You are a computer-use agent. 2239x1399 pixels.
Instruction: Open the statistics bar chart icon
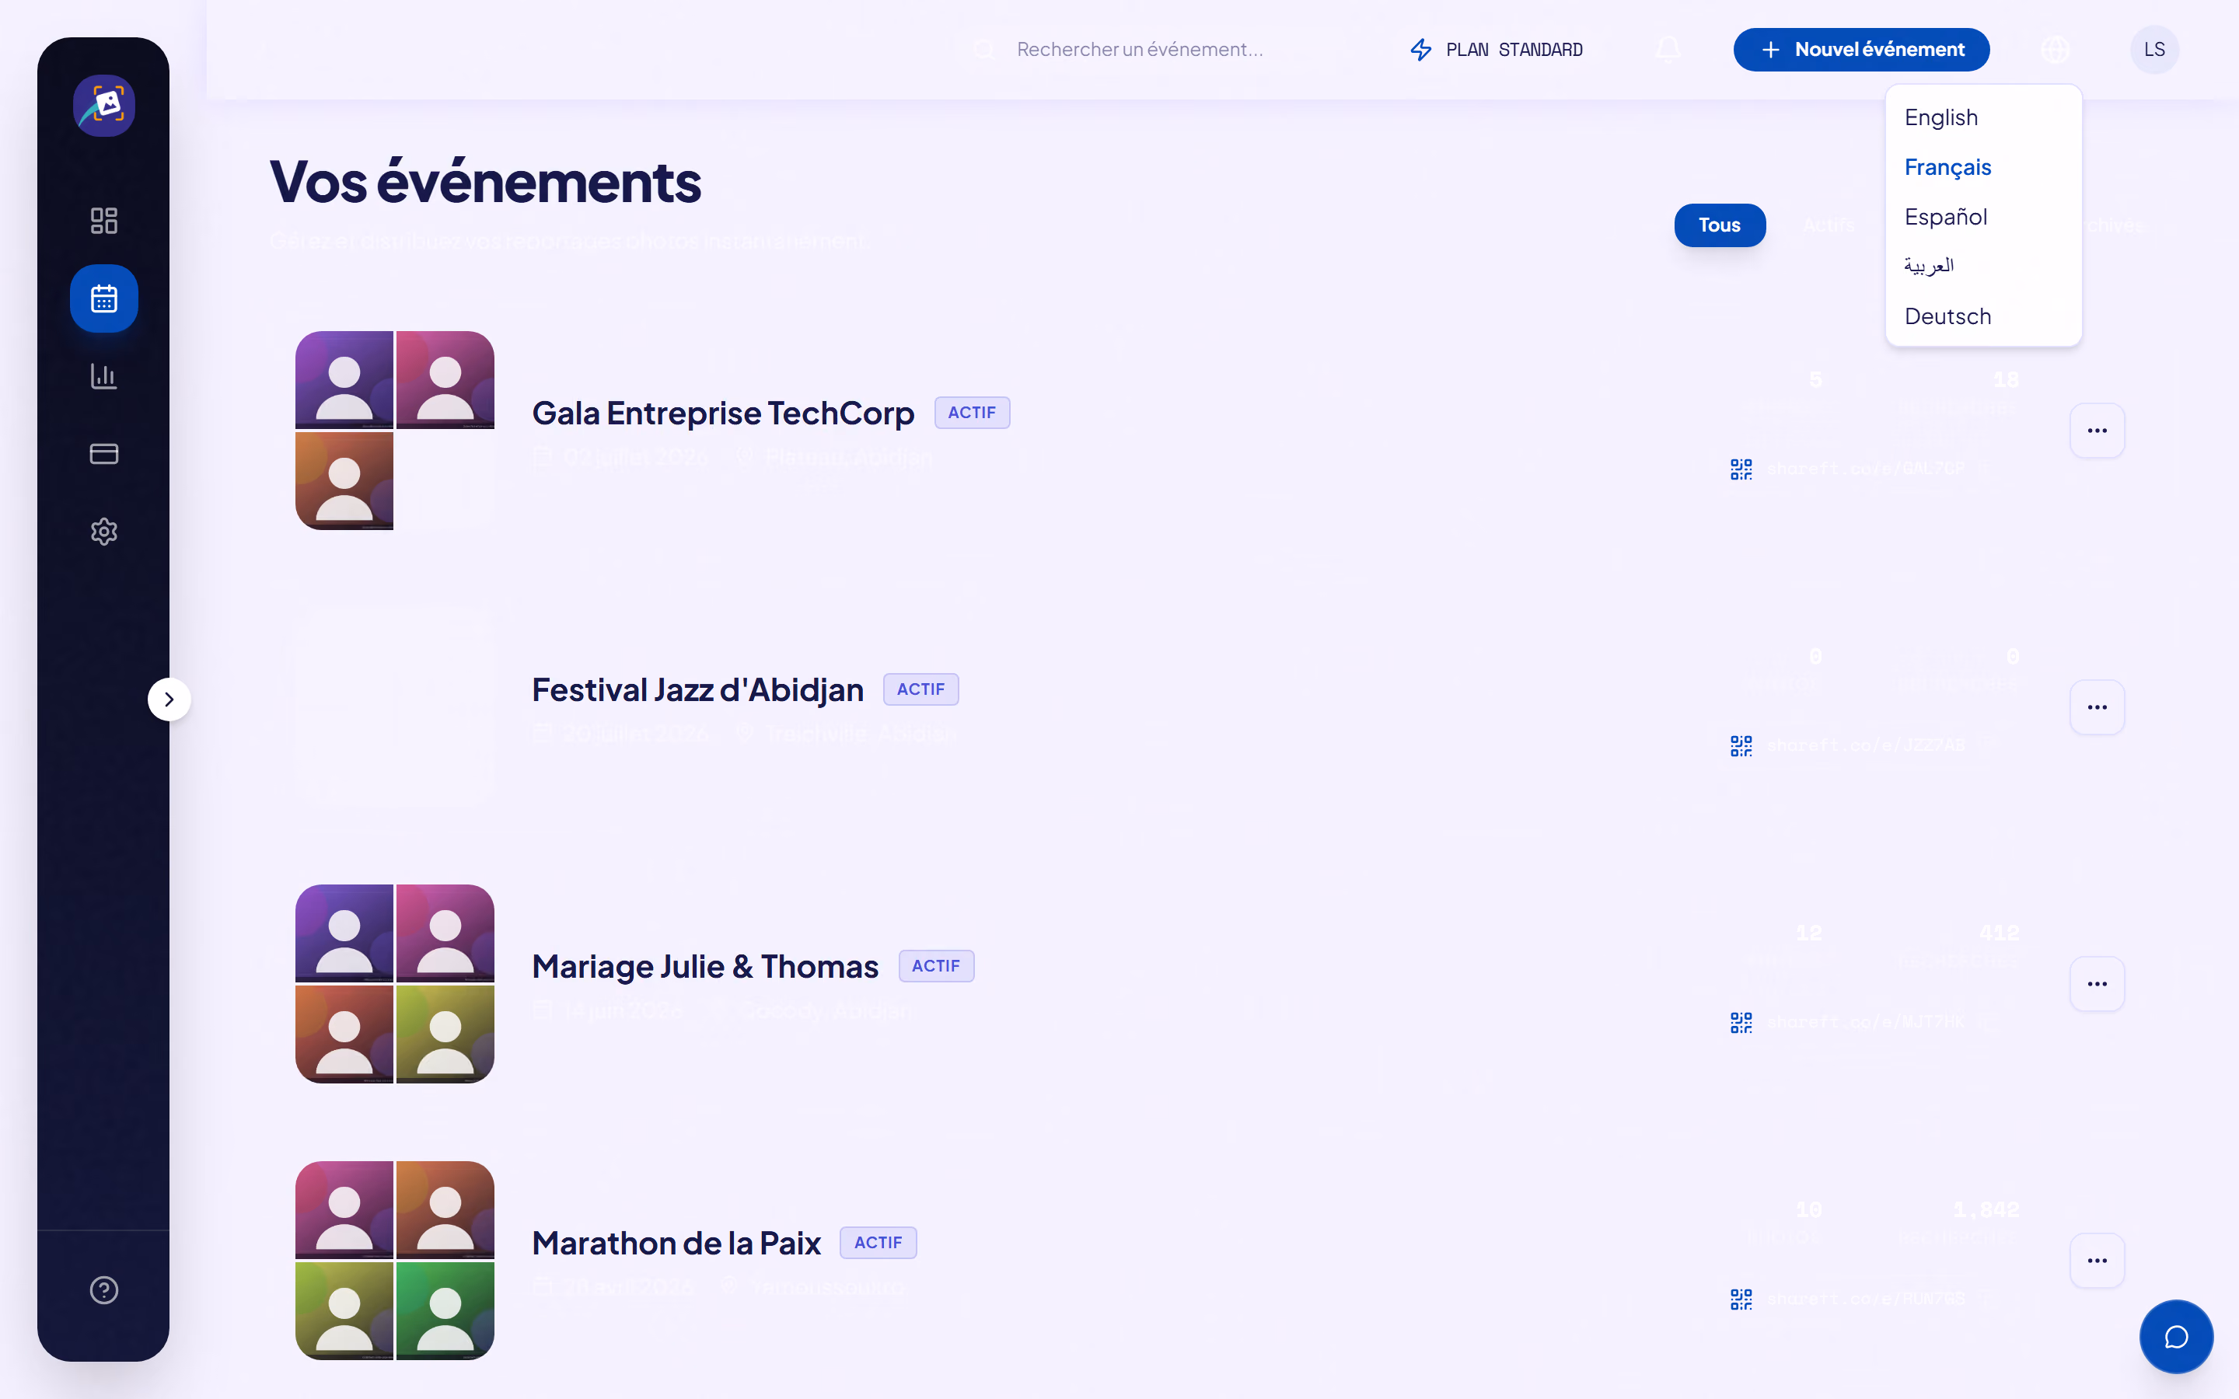point(103,375)
